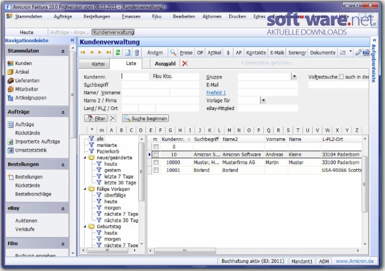Check the mark box for Kundennr. 0
The image size is (385, 271).
tap(156, 147)
